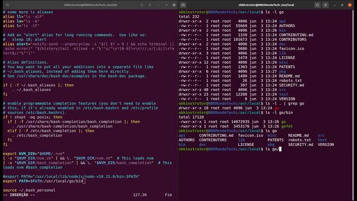Viewport: 357px width, 201px height.
Task: Click the 'Fim' indicator in vim status line
Action: tap(168, 195)
